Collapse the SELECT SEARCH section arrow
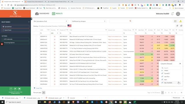Image resolution: width=185 pixels, height=104 pixels. (29, 22)
